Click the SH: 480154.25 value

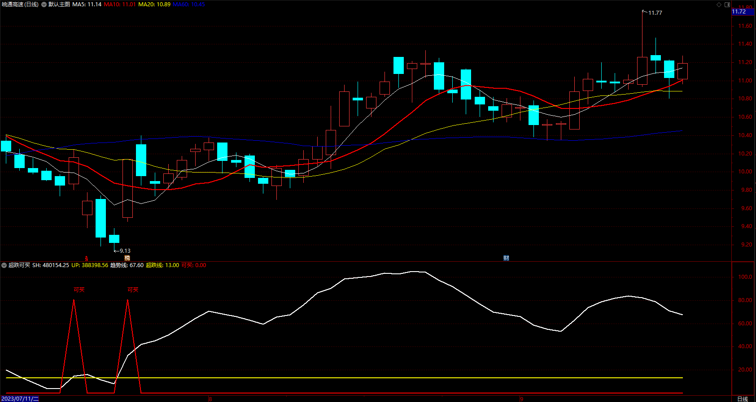(51, 265)
